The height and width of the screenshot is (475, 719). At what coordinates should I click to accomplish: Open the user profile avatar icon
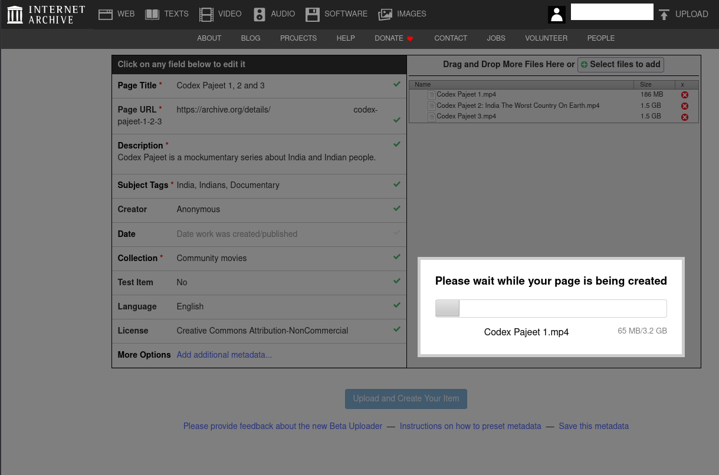(557, 15)
